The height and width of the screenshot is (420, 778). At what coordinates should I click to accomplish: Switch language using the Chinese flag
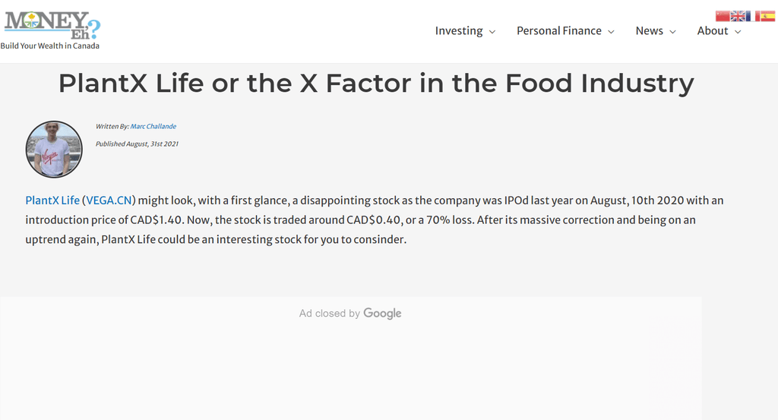coord(723,16)
